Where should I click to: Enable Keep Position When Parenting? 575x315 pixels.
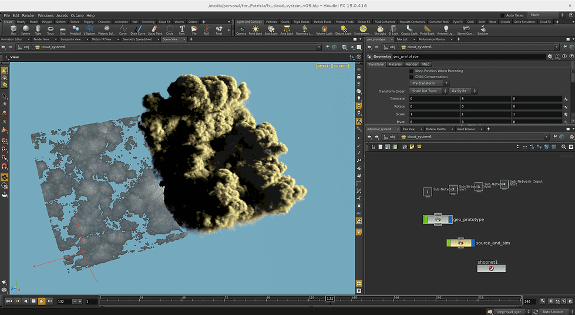(x=412, y=71)
